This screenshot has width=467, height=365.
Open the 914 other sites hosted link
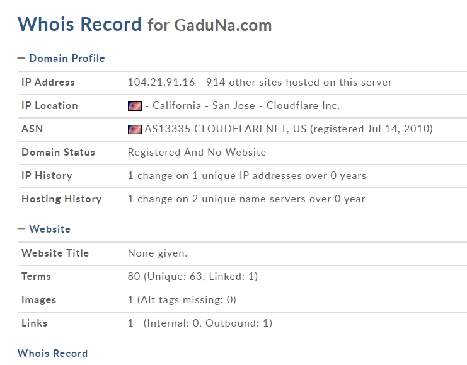pyautogui.click(x=299, y=82)
